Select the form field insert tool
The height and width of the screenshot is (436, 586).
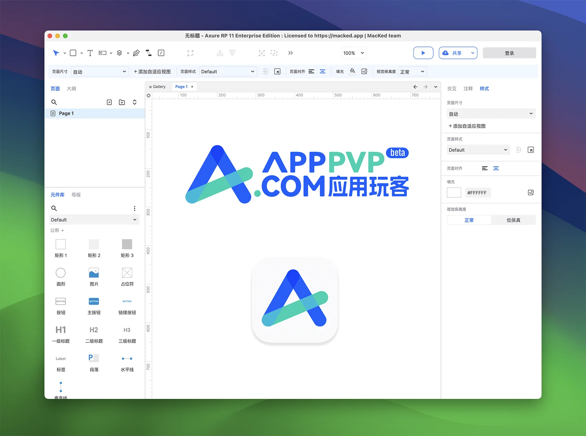tap(102, 53)
